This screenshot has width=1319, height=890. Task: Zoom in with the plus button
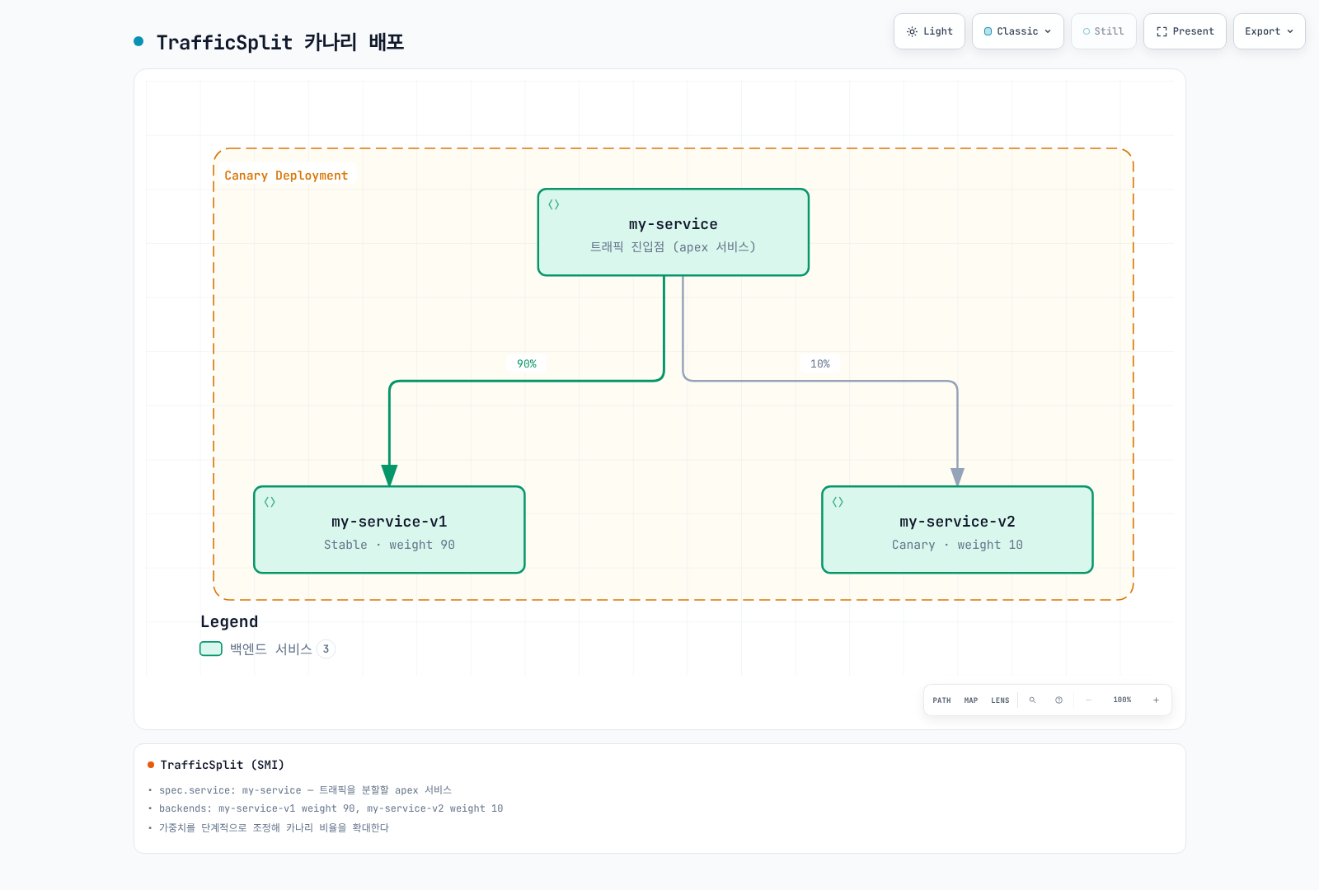coord(1156,700)
